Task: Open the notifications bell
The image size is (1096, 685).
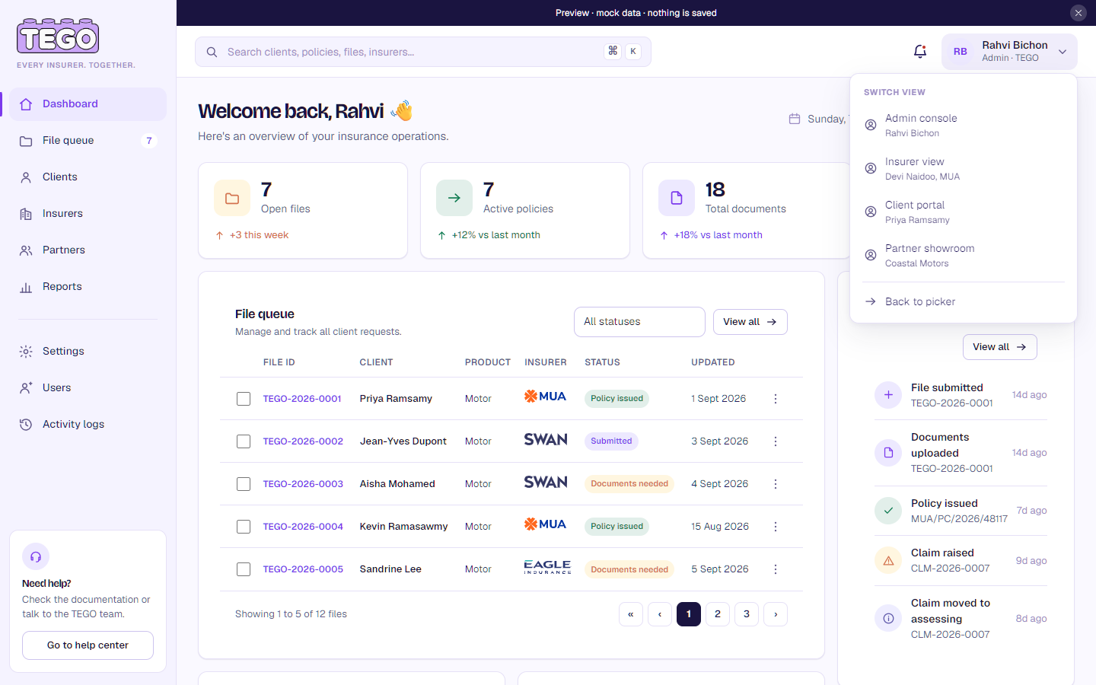Action: pyautogui.click(x=920, y=52)
